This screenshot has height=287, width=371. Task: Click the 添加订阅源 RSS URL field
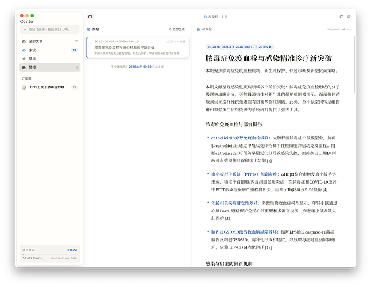click(x=50, y=29)
